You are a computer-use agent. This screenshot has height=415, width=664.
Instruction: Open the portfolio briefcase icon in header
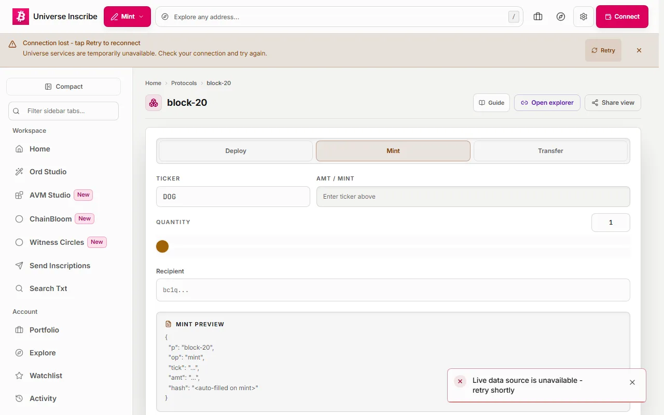click(538, 17)
